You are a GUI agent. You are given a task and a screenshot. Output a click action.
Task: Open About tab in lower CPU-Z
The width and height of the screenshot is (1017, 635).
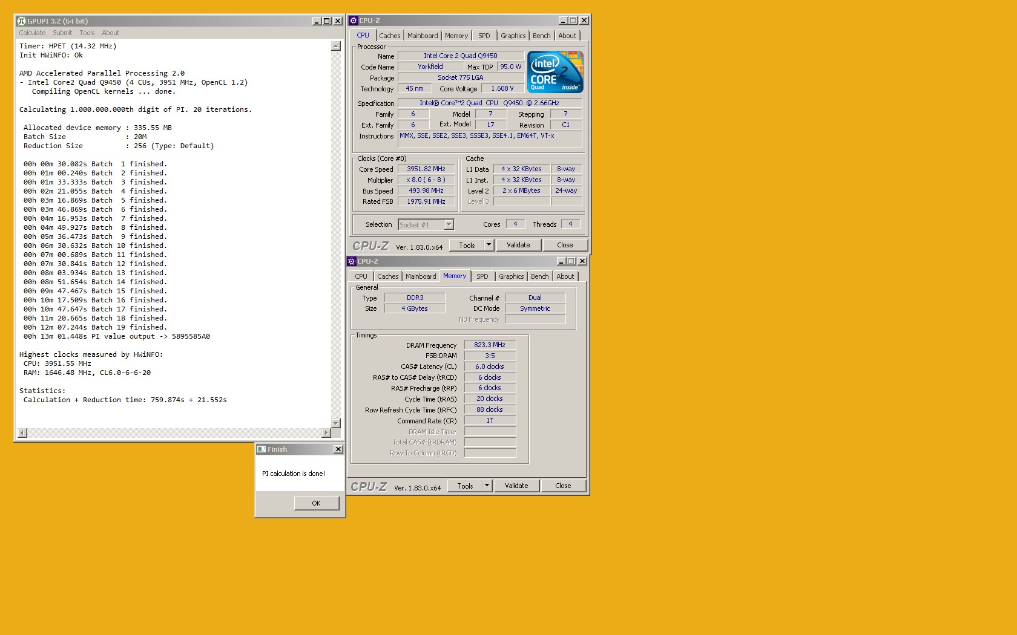(565, 276)
